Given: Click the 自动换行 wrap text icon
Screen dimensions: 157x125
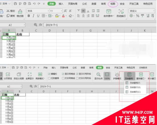Looking at the screenshot, I should (121, 13).
